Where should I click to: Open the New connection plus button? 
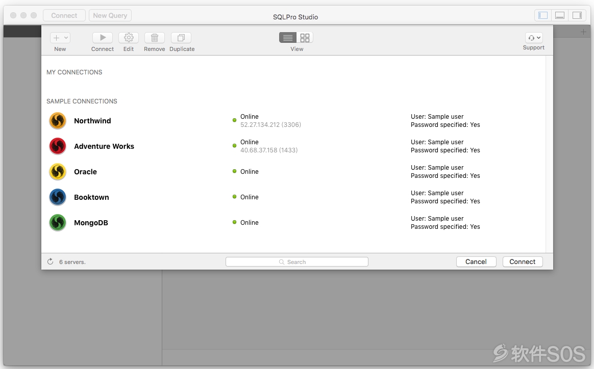click(60, 38)
